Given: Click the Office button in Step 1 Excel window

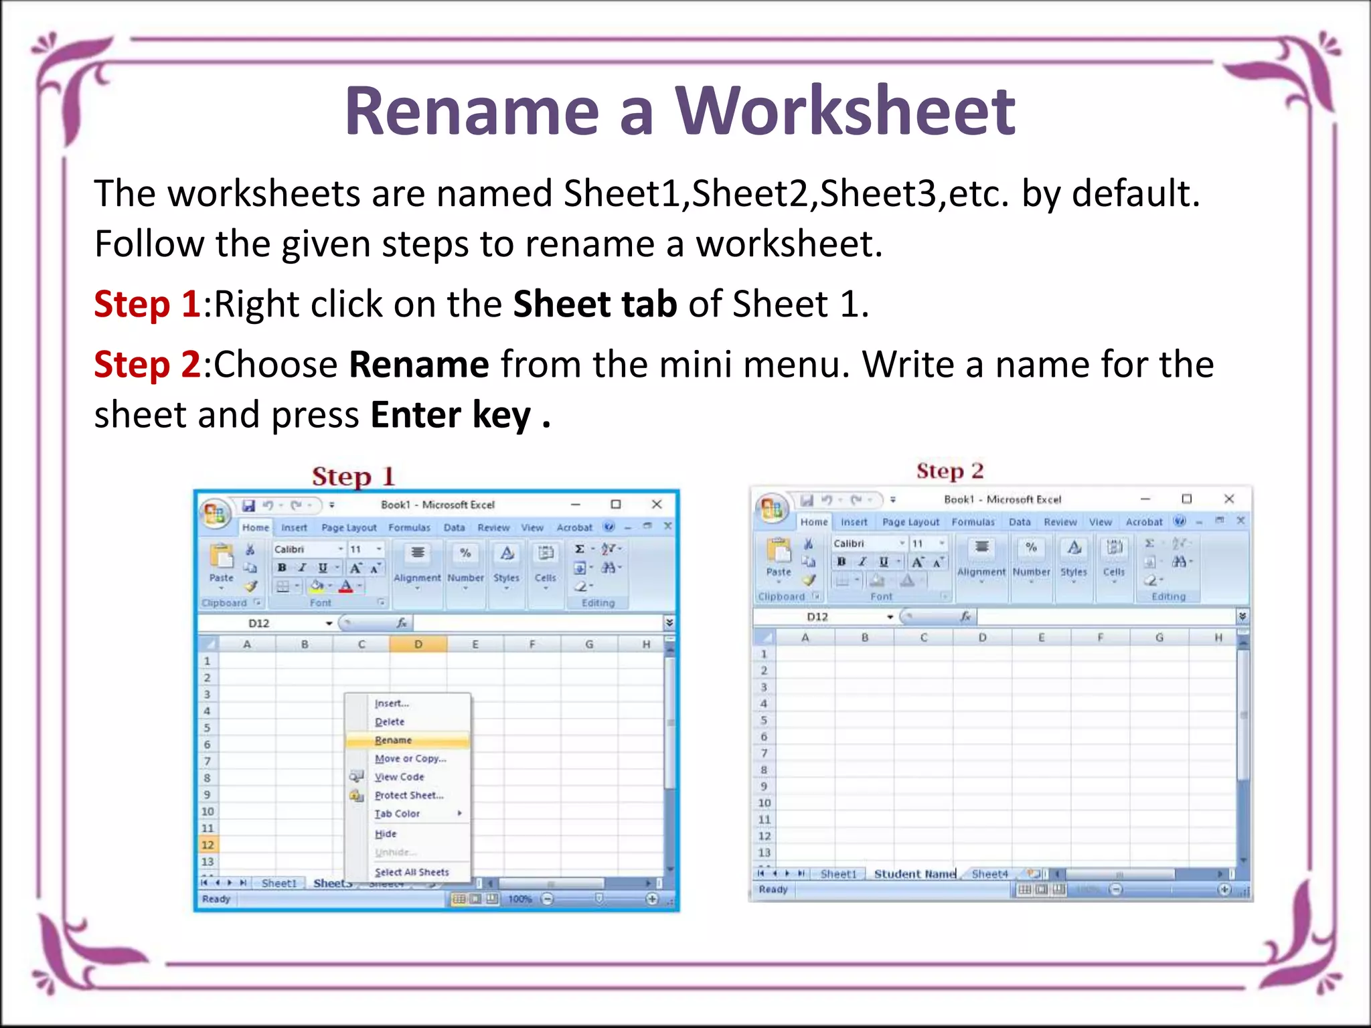Looking at the screenshot, I should tap(214, 513).
